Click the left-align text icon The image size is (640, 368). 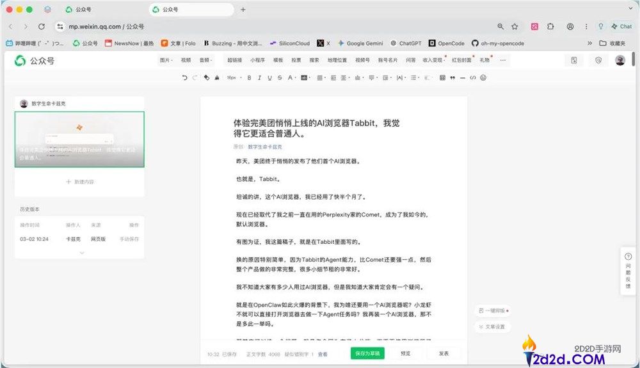pos(333,77)
